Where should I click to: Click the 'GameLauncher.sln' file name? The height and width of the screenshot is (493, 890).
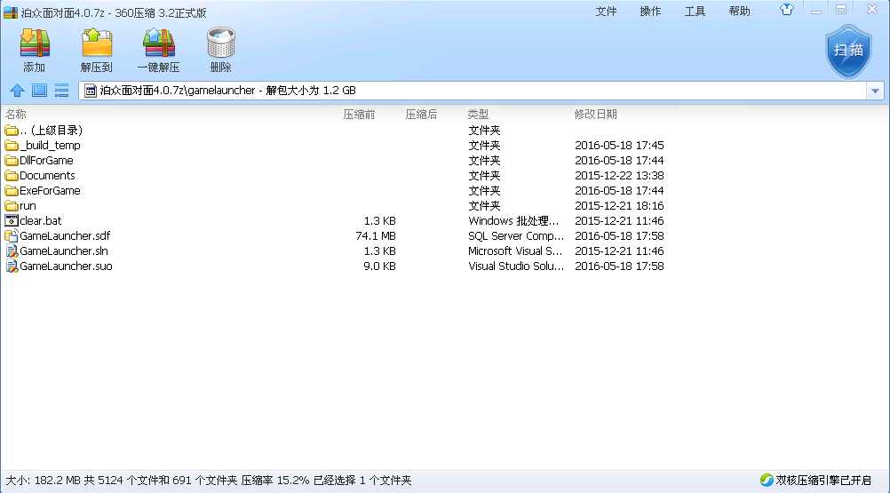point(64,250)
